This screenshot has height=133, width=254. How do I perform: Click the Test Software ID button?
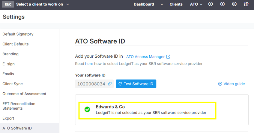point(136,84)
